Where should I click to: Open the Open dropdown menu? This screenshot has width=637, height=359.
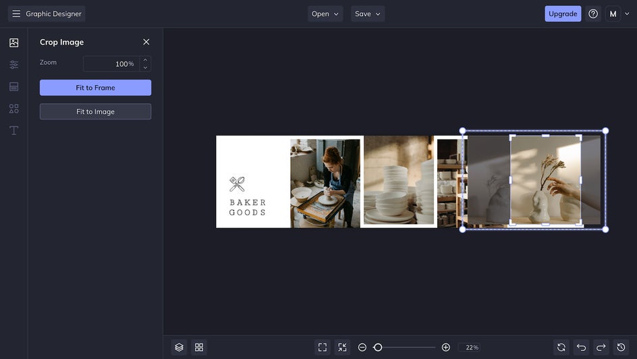click(x=325, y=13)
